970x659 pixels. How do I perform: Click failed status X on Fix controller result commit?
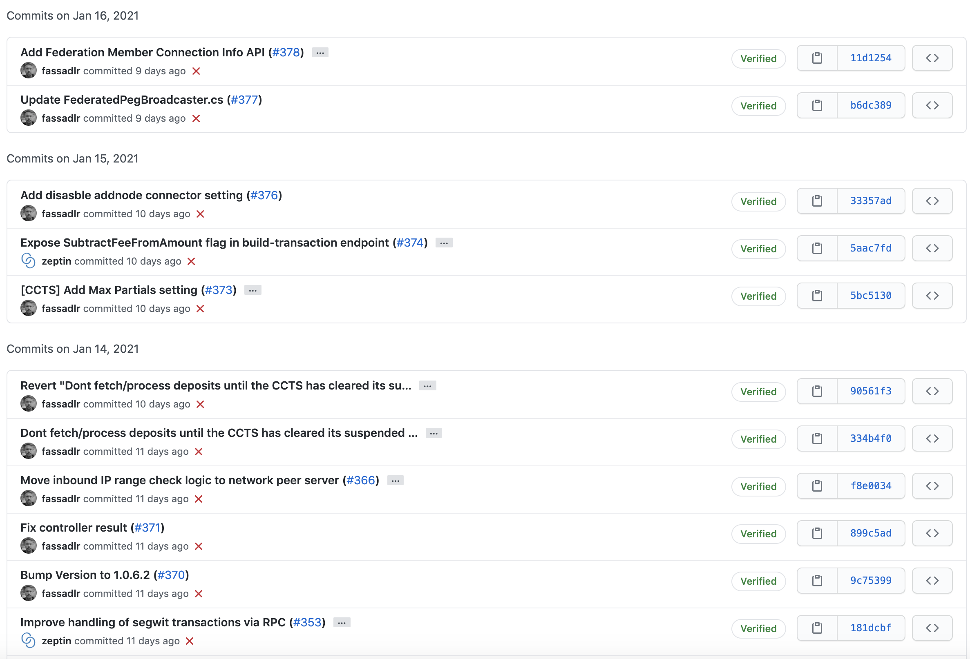[199, 546]
